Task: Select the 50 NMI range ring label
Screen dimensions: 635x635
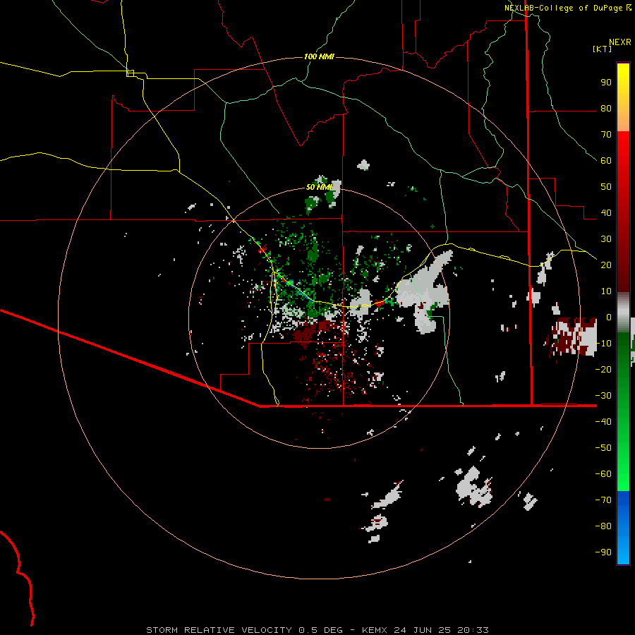Action: (x=319, y=187)
